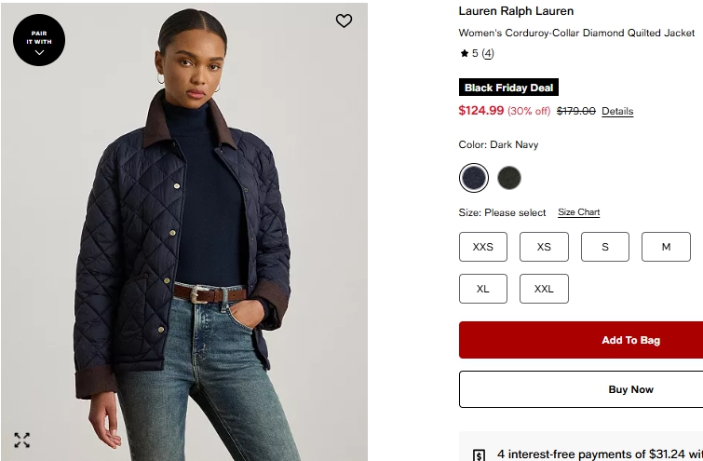Pick size S
The width and height of the screenshot is (703, 461).
pyautogui.click(x=605, y=247)
